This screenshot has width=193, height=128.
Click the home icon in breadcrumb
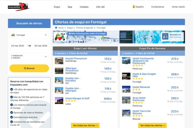(x=56, y=28)
